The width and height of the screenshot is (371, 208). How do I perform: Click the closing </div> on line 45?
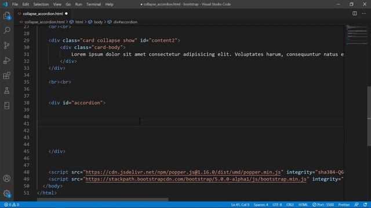tap(57, 151)
